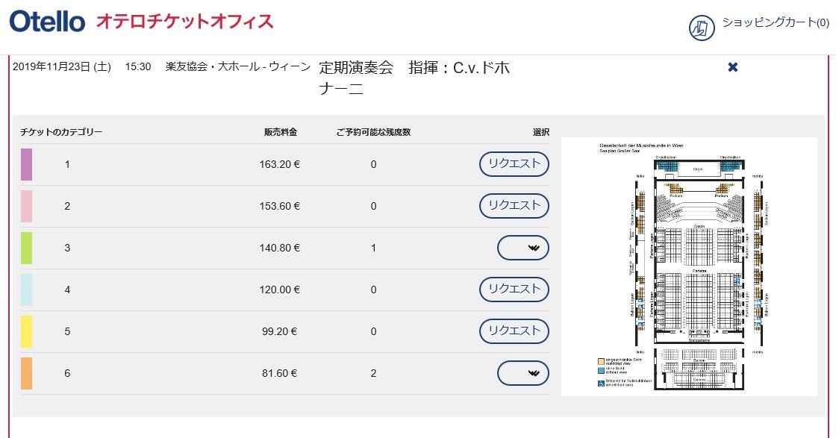836x438 pixels.
Task: Click the オテロチケットオフィス header title
Action: (184, 22)
